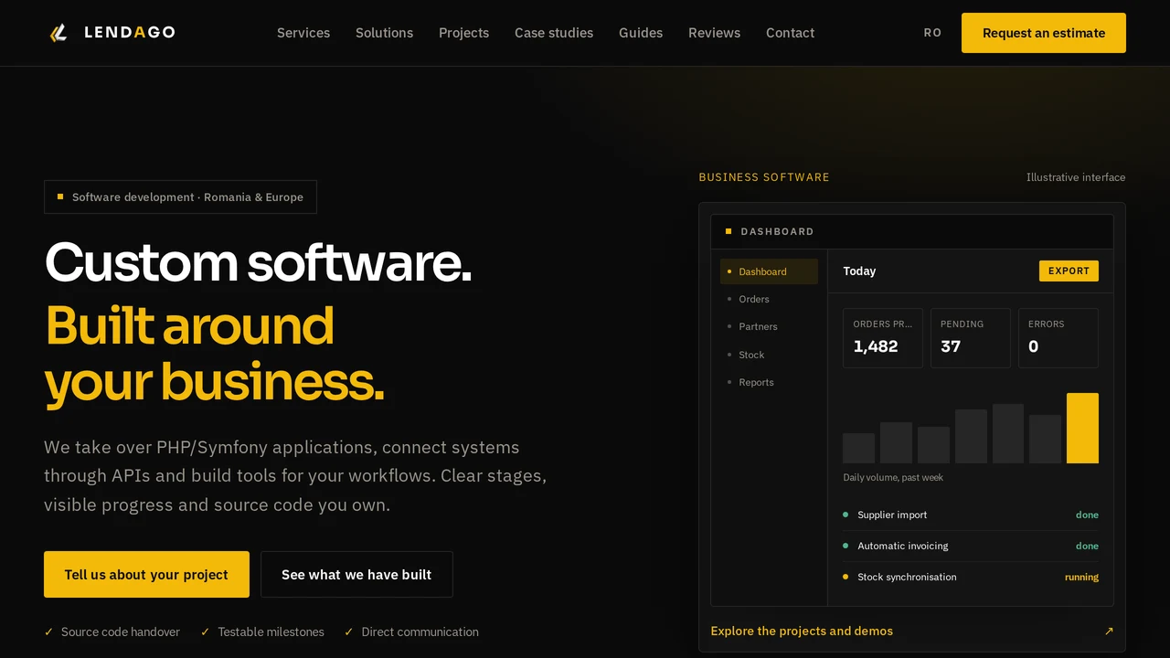
Task: Click the Today heading in the dashboard
Action: (859, 271)
